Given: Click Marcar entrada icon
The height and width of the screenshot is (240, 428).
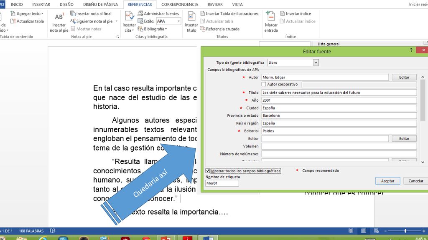Looking at the screenshot, I should 271,16.
